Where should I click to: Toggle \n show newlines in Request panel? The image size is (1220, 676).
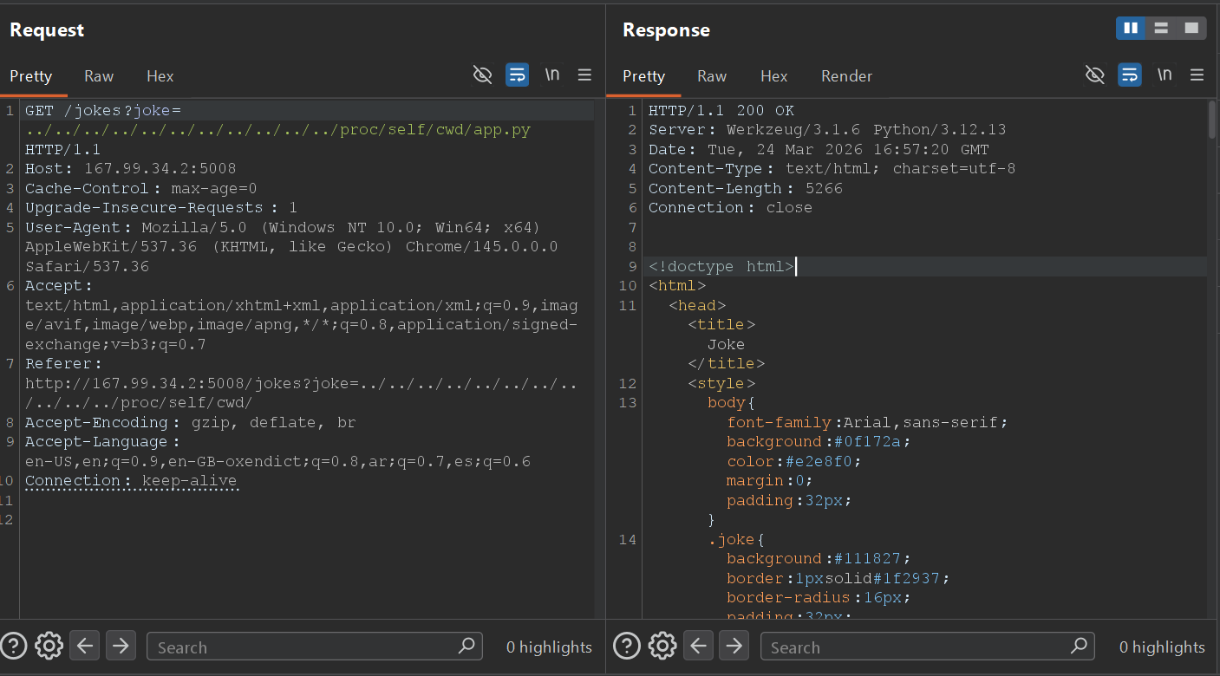point(552,75)
